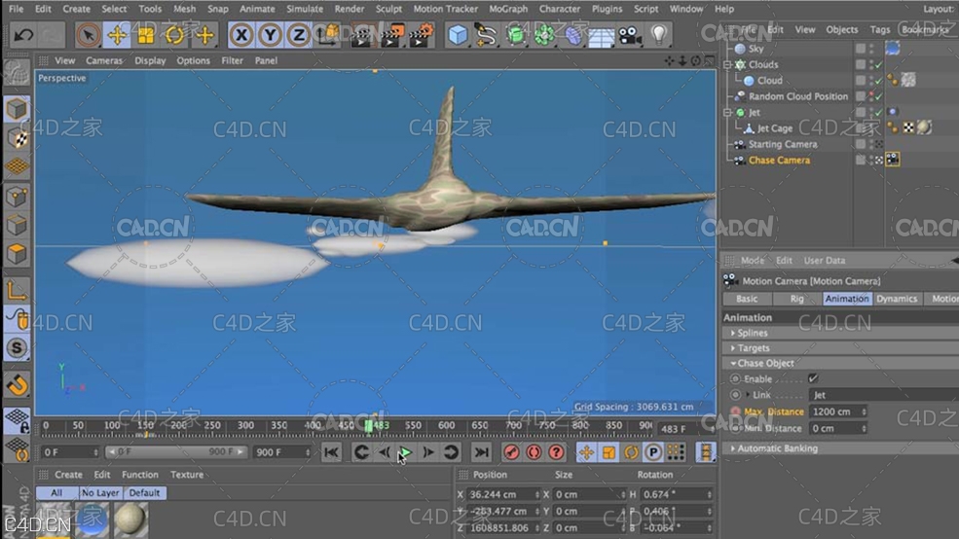Click the Undo arrow icon
Viewport: 959px width, 539px height.
pyautogui.click(x=23, y=35)
